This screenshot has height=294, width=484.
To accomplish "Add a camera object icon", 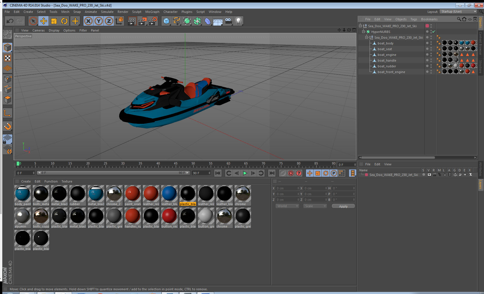I will tap(229, 21).
